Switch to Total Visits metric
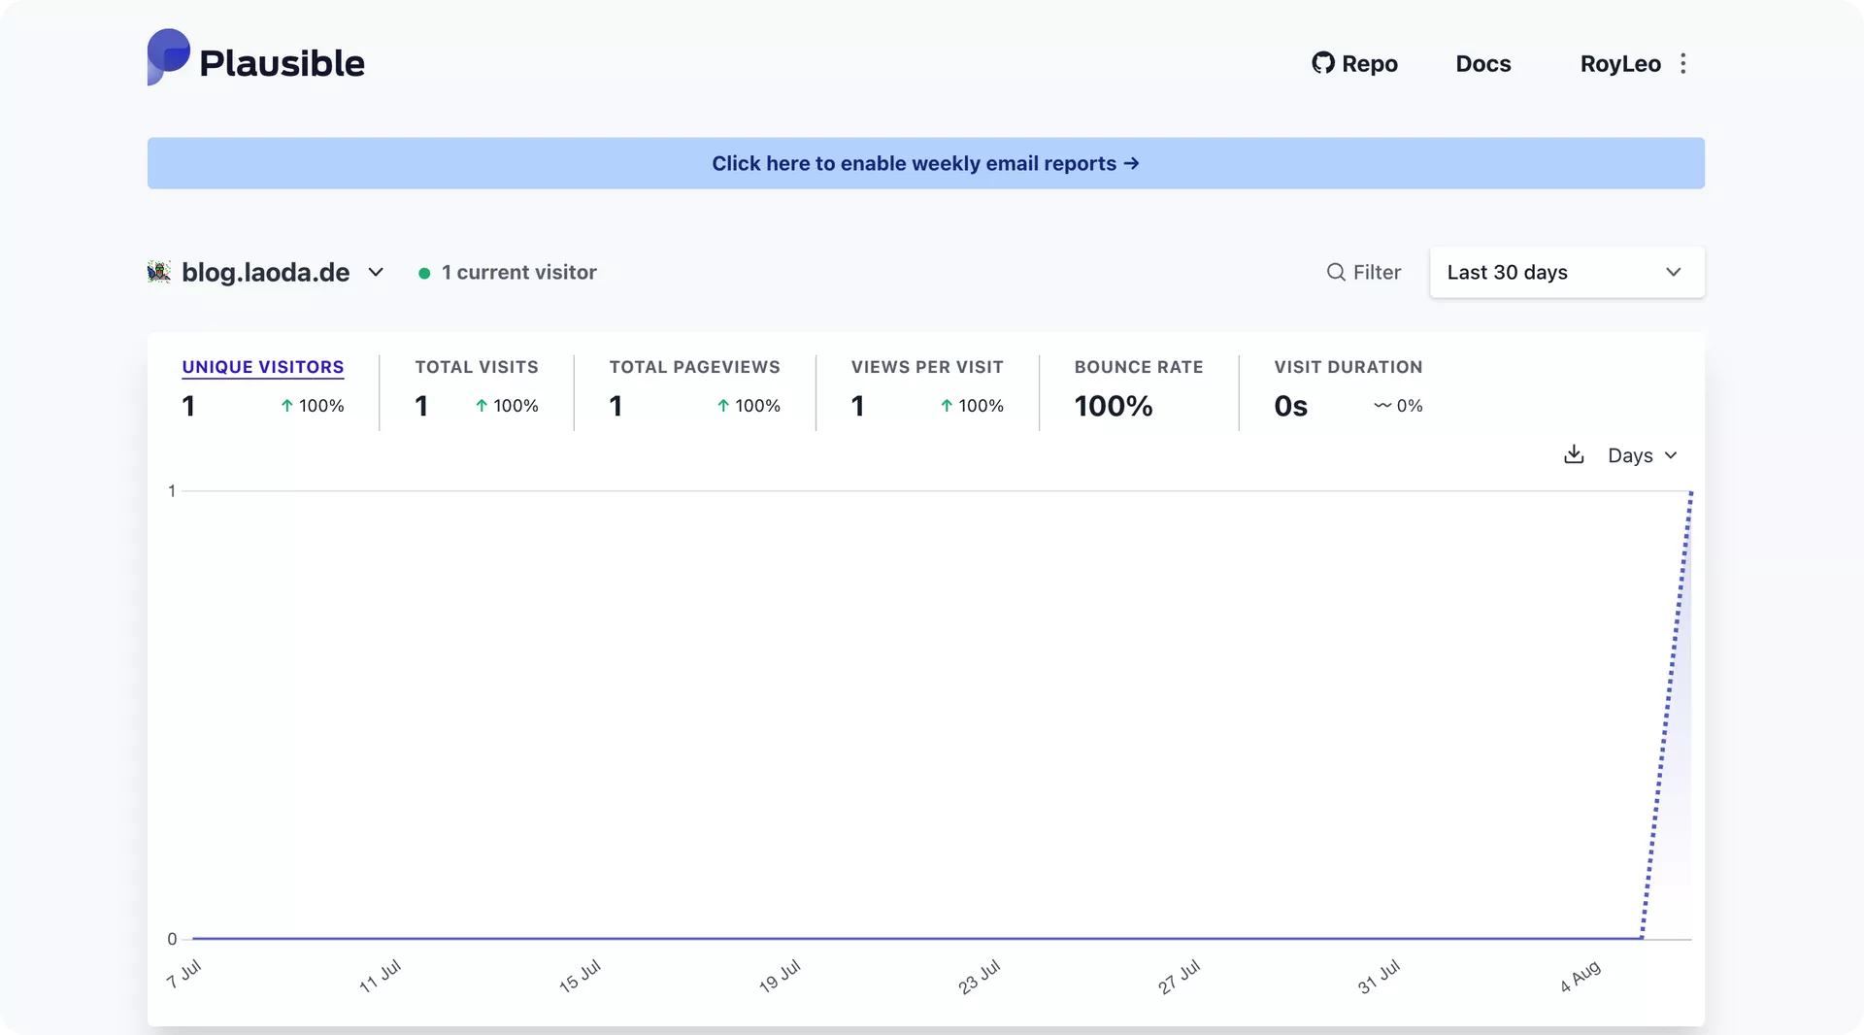This screenshot has height=1035, width=1864. pos(476,367)
